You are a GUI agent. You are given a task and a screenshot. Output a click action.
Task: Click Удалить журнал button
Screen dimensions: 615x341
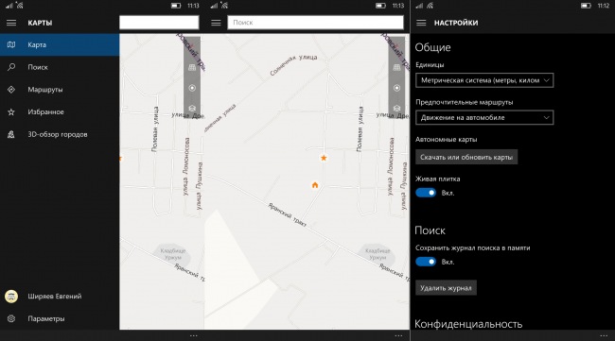pos(446,288)
